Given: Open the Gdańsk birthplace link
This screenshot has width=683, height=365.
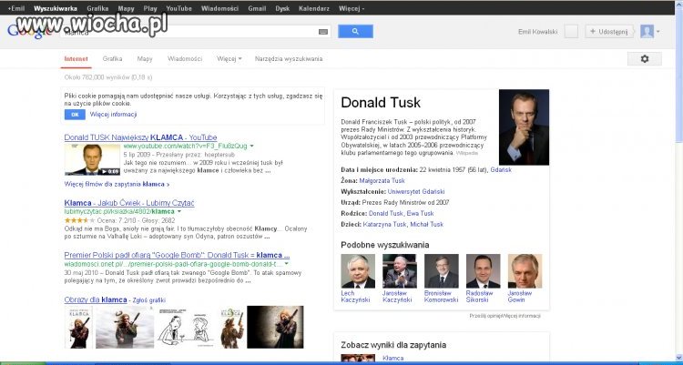Looking at the screenshot, I should tap(501, 170).
